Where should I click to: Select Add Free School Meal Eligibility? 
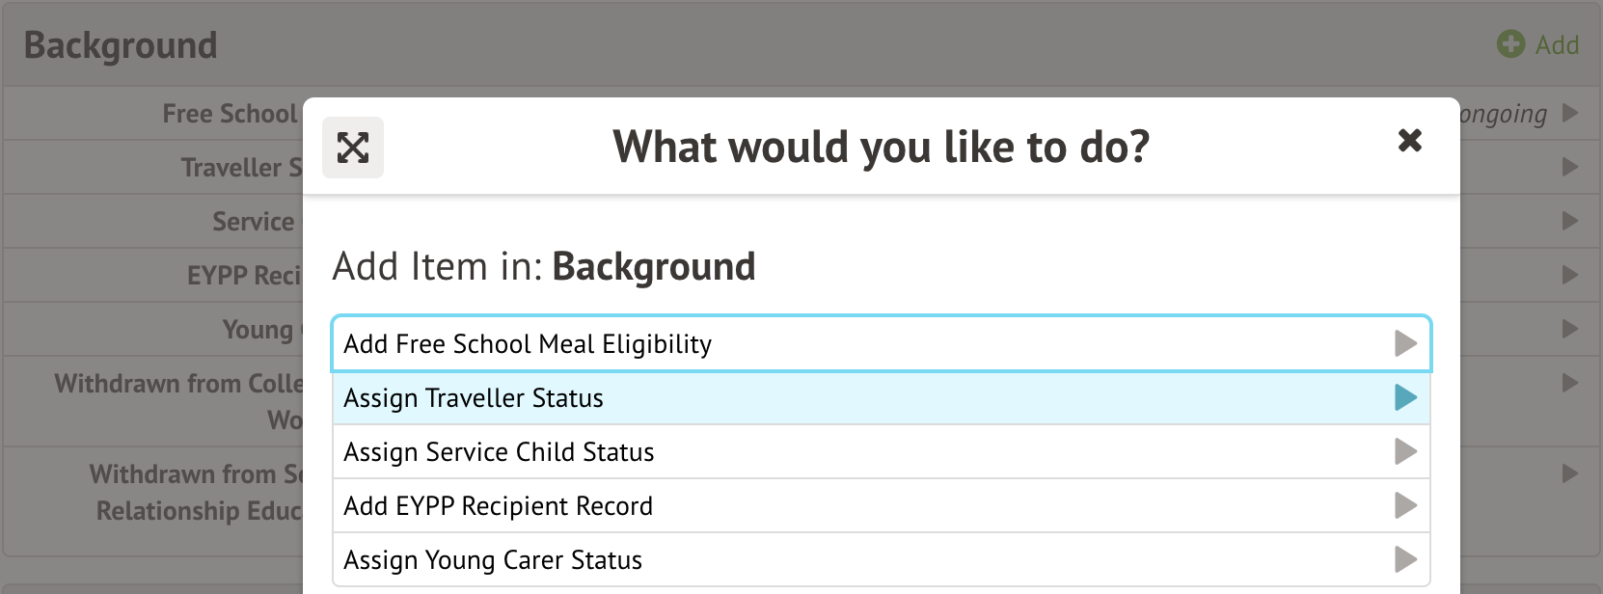(x=528, y=344)
